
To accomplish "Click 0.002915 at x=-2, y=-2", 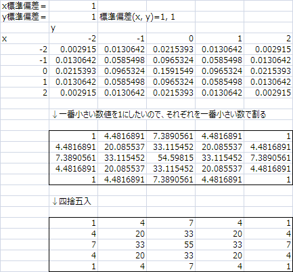I will [x=73, y=50].
